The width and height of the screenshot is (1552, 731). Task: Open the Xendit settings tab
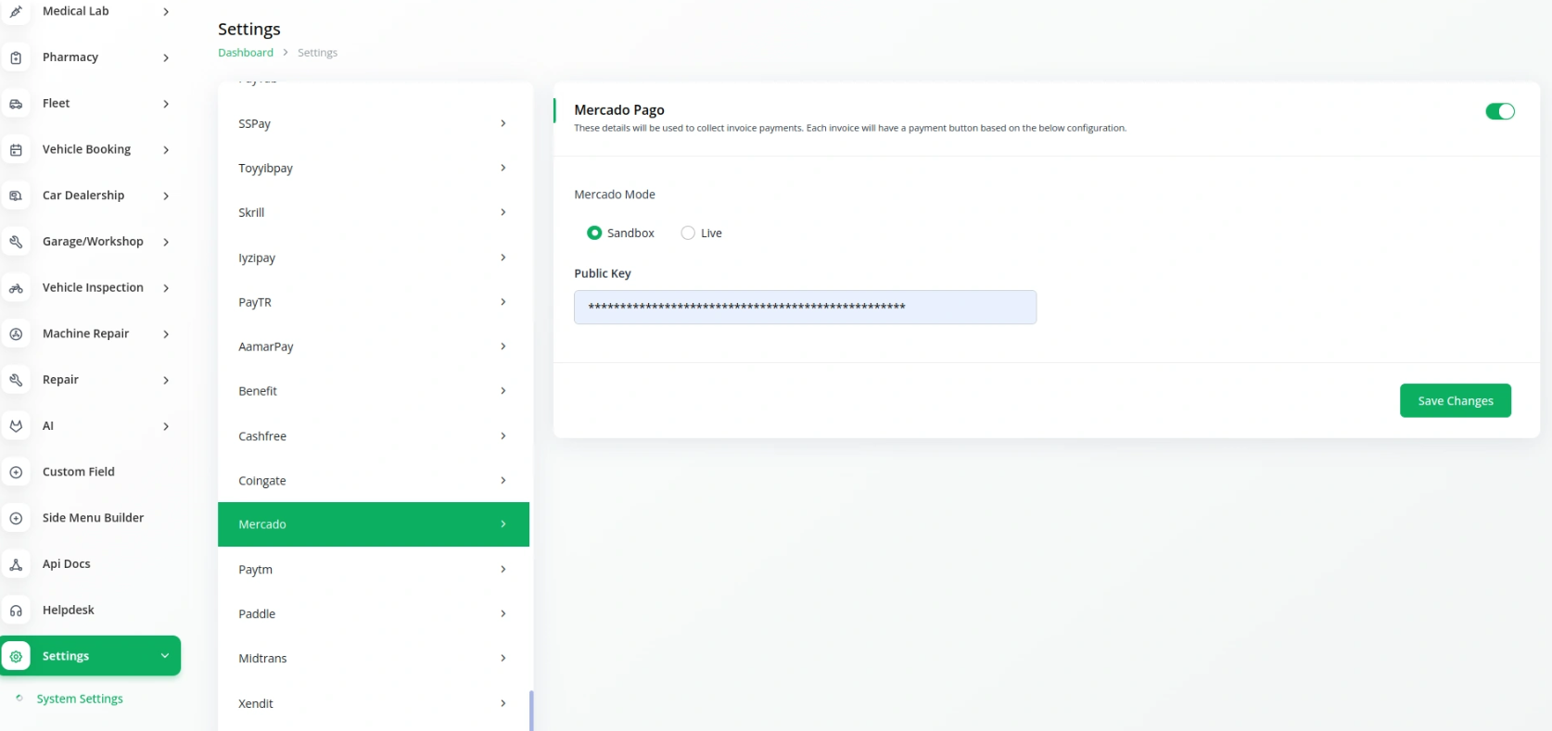point(374,703)
